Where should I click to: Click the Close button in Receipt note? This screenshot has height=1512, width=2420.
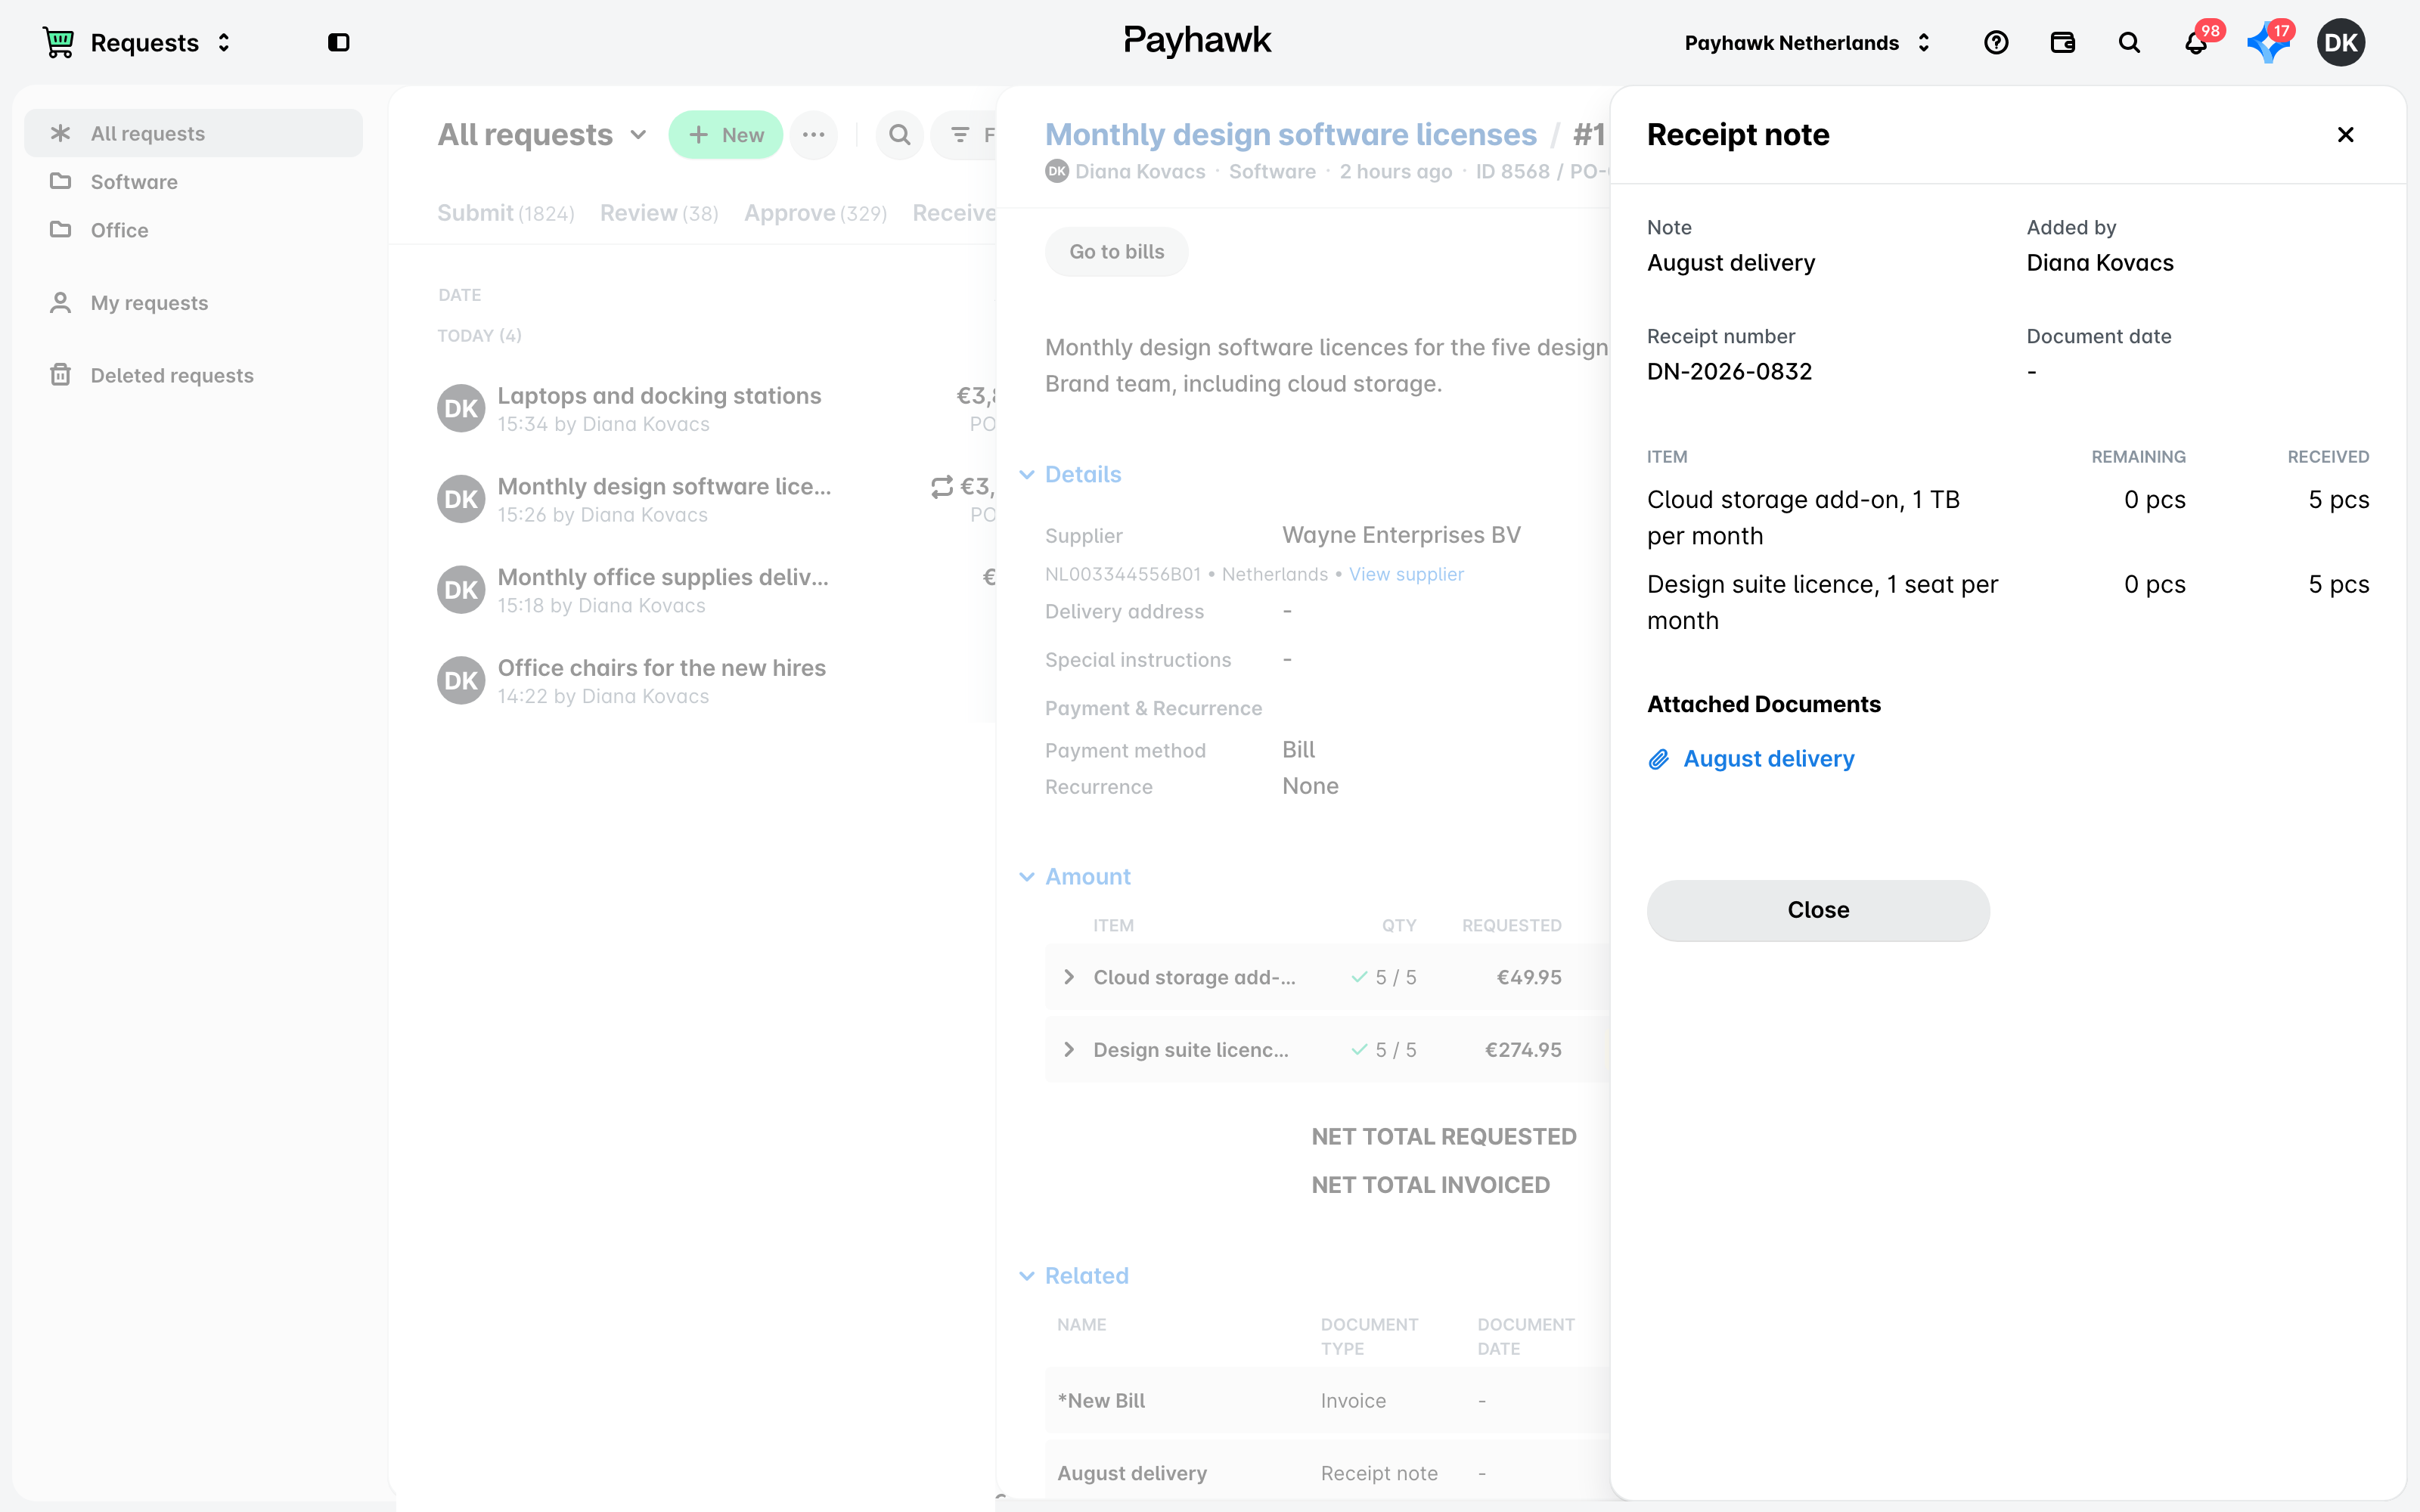1818,910
